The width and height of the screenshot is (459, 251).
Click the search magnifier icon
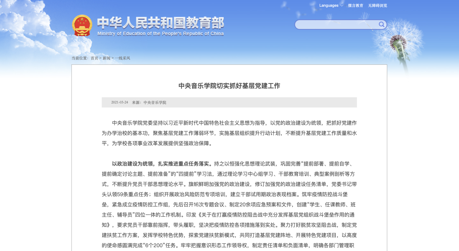381,24
